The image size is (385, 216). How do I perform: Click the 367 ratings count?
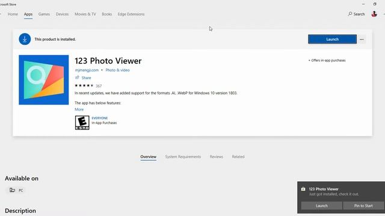99,86
